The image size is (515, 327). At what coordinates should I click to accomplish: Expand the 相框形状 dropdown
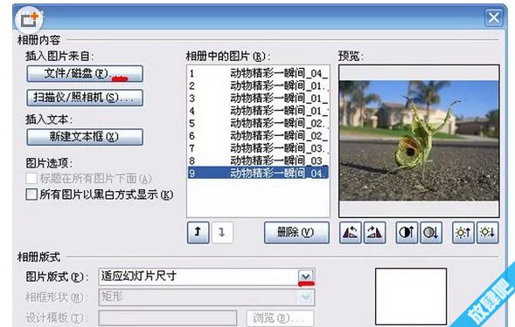(x=306, y=297)
